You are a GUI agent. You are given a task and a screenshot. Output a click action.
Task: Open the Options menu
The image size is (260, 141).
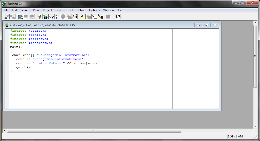coord(94,10)
